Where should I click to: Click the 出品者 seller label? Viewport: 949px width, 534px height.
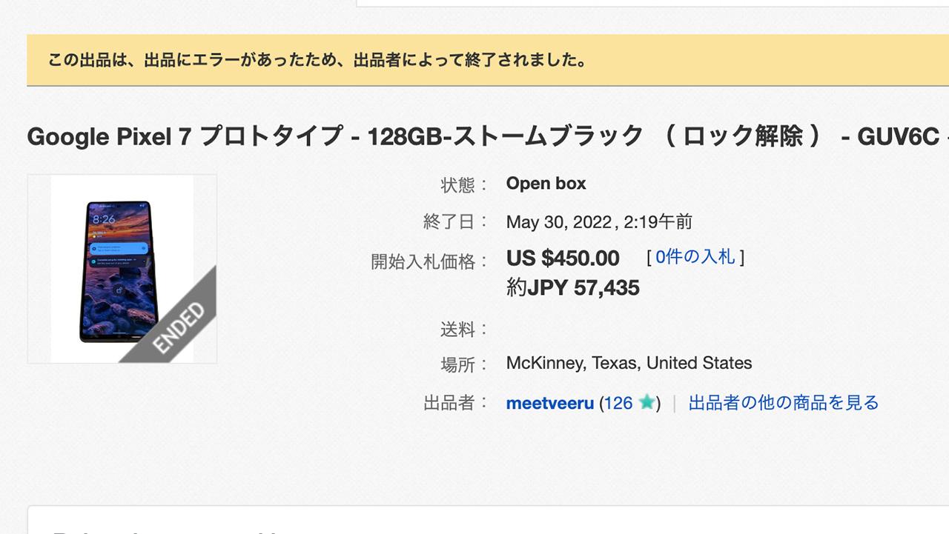(449, 402)
